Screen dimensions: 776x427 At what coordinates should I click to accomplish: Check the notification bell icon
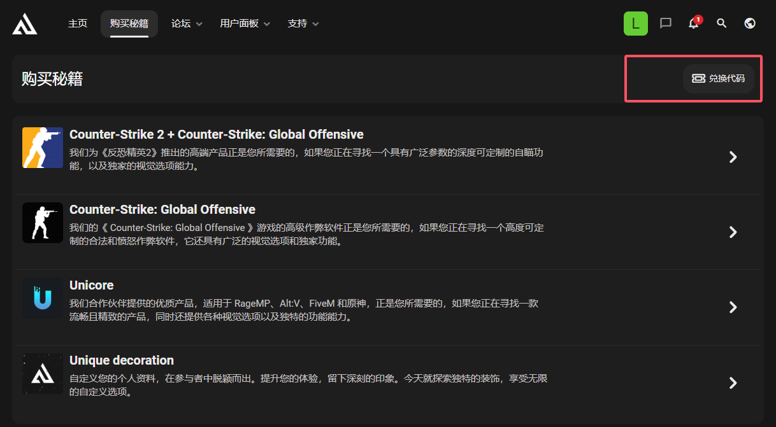[694, 24]
